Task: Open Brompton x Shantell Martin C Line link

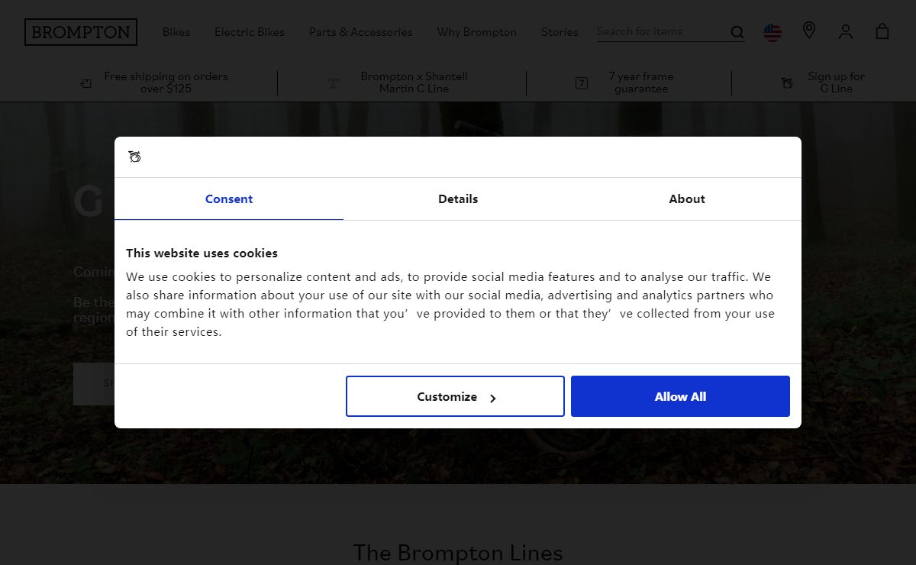Action: point(414,82)
